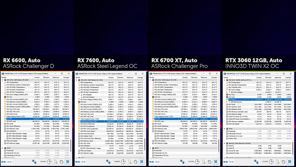Click expand-columns blue arrows in RTX 3060 window
This screenshot has width=296, height=167.
click(225, 162)
